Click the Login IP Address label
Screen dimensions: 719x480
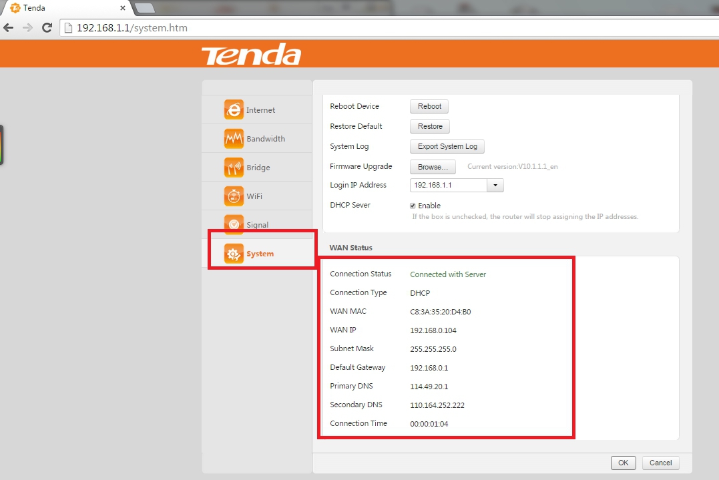(358, 185)
